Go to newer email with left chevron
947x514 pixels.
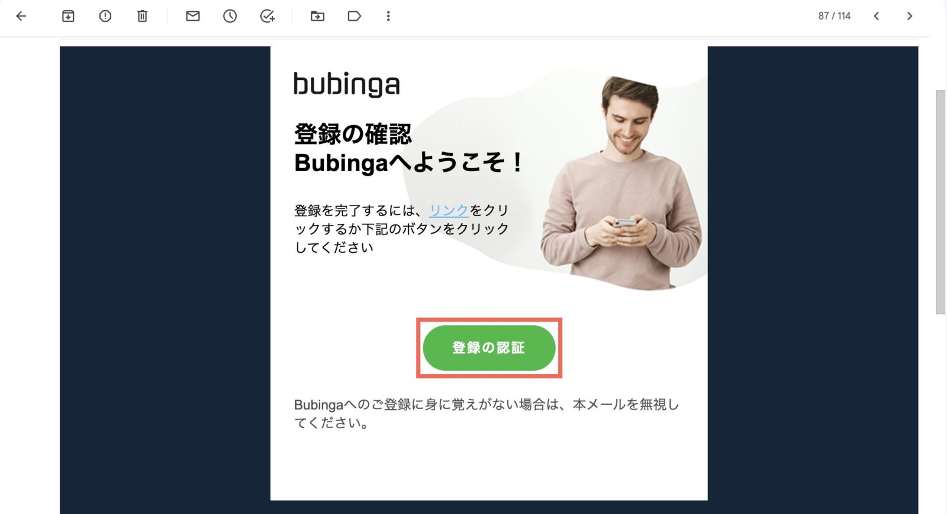877,16
